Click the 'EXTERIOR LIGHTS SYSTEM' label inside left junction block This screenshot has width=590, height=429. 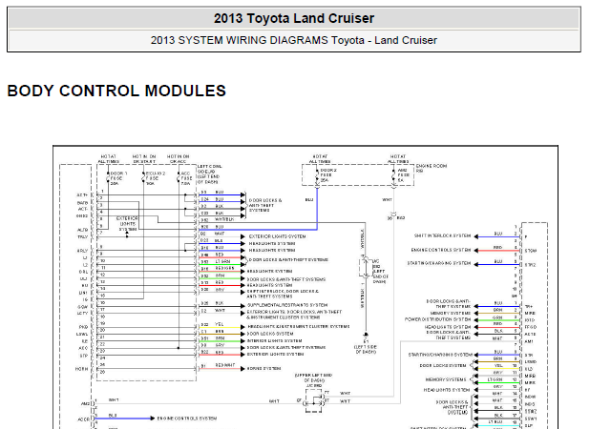pos(128,223)
